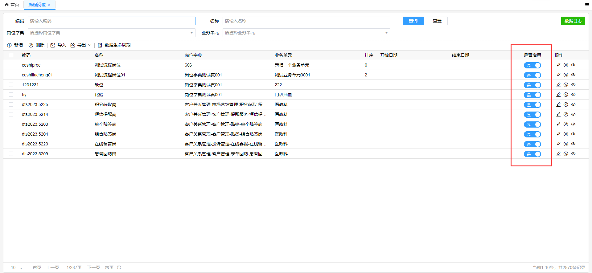This screenshot has width=592, height=273.
Task: Click the refresh icon in the pagination bar
Action: coord(119,267)
